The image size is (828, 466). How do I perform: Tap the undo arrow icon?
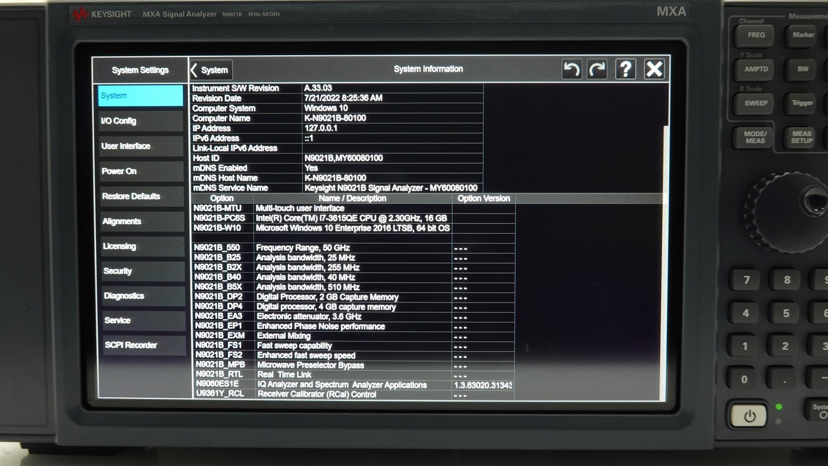click(572, 69)
